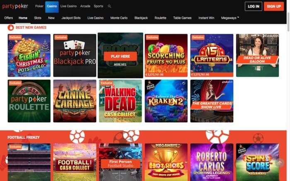Go to Live Casino in top bar
The image size is (290, 181).
[x=68, y=6]
